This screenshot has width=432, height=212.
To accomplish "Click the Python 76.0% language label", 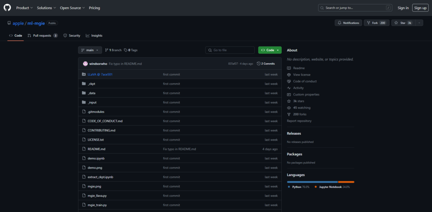I will click(x=299, y=187).
